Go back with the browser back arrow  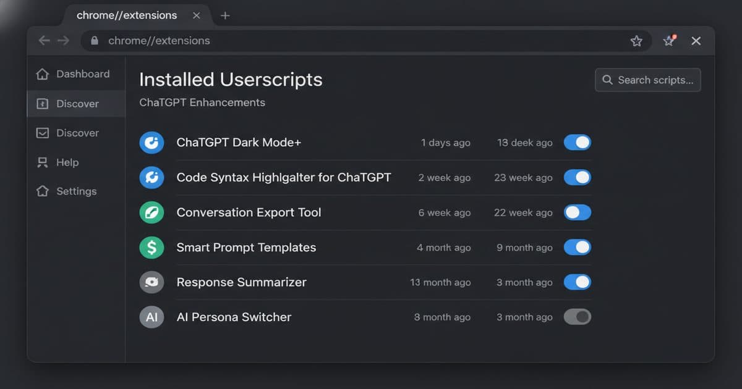[44, 41]
